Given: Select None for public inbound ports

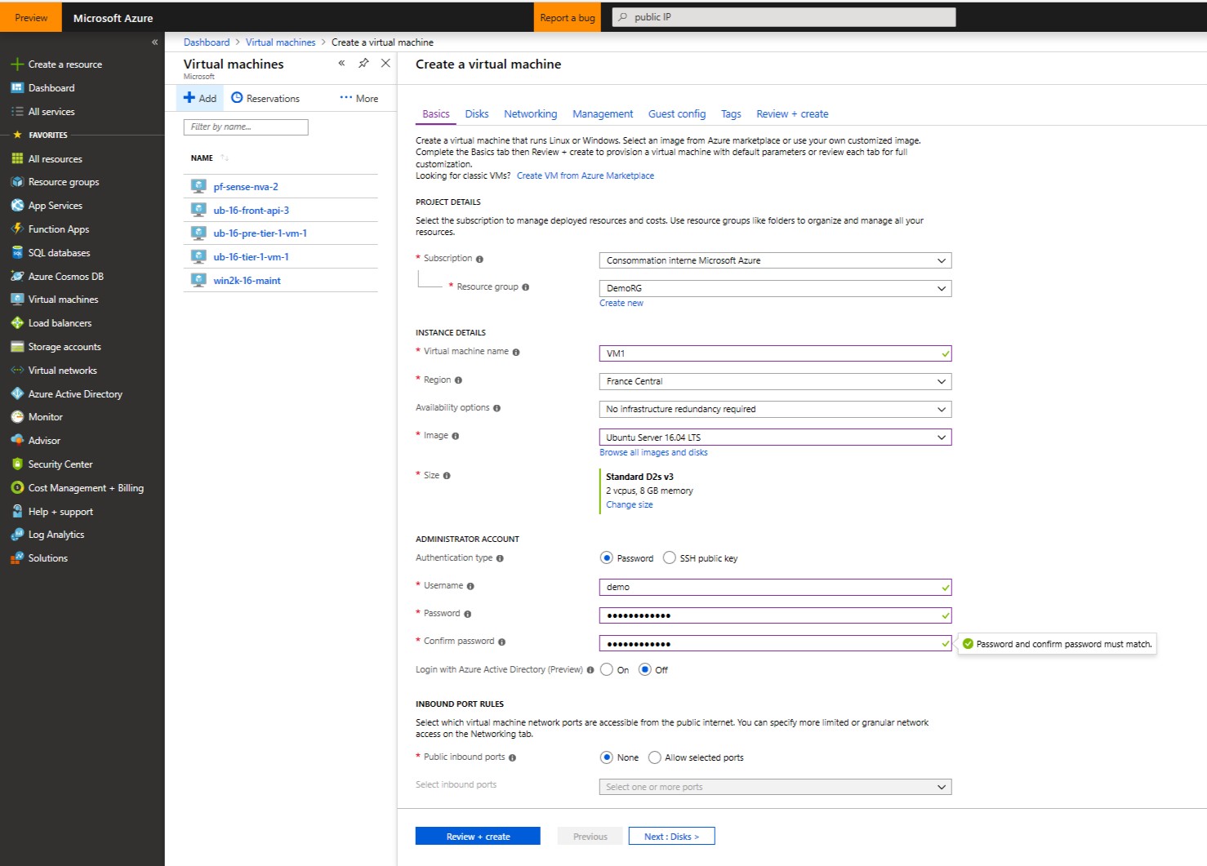Looking at the screenshot, I should tap(606, 757).
